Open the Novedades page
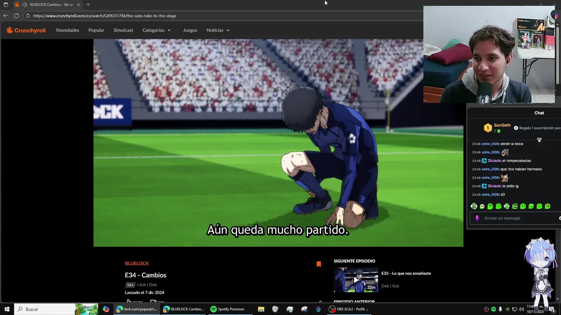The width and height of the screenshot is (561, 315). click(x=67, y=30)
